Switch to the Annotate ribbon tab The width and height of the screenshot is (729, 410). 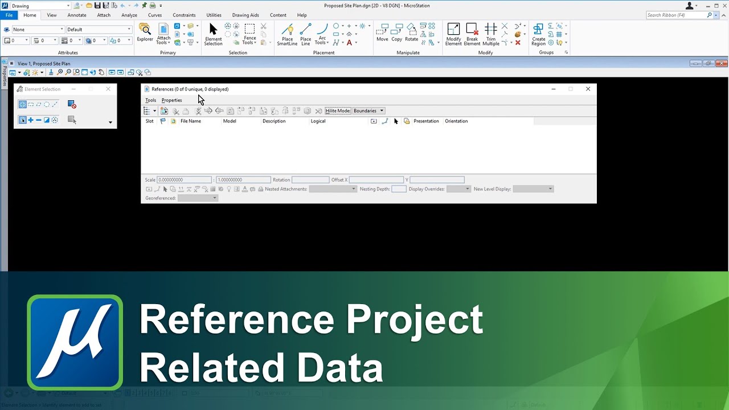point(77,15)
